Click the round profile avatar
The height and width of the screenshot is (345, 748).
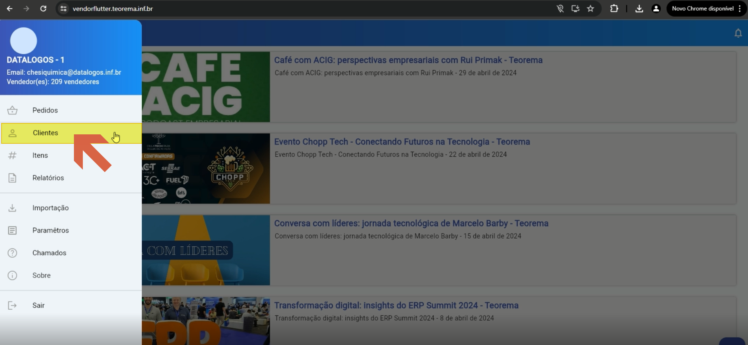click(24, 41)
